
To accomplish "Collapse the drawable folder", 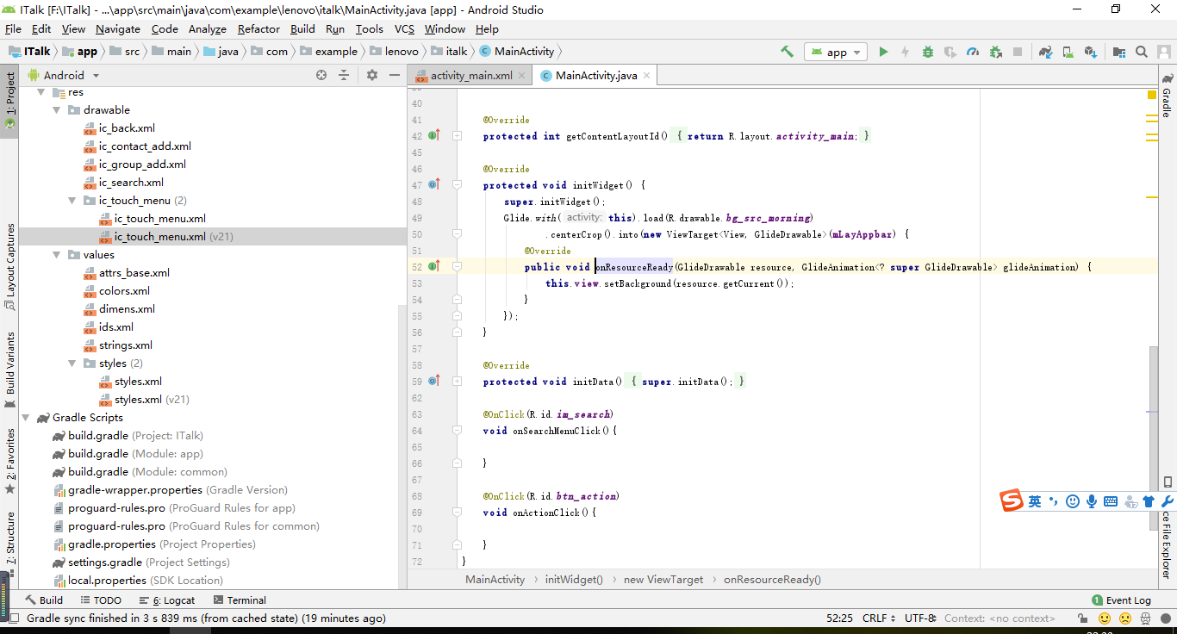I will click(56, 110).
